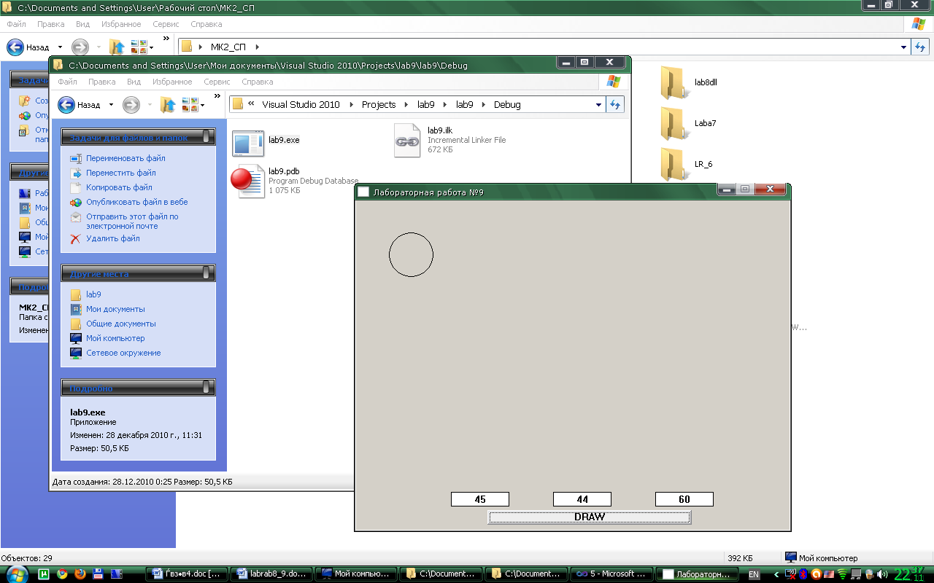
Task: Click the Переместить файл link
Action: [x=121, y=173]
